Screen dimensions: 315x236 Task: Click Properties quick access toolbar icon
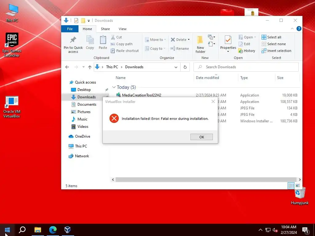click(76, 21)
